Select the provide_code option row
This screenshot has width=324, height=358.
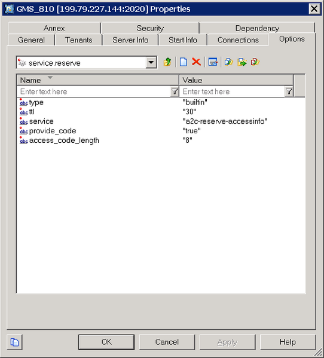[161, 131]
